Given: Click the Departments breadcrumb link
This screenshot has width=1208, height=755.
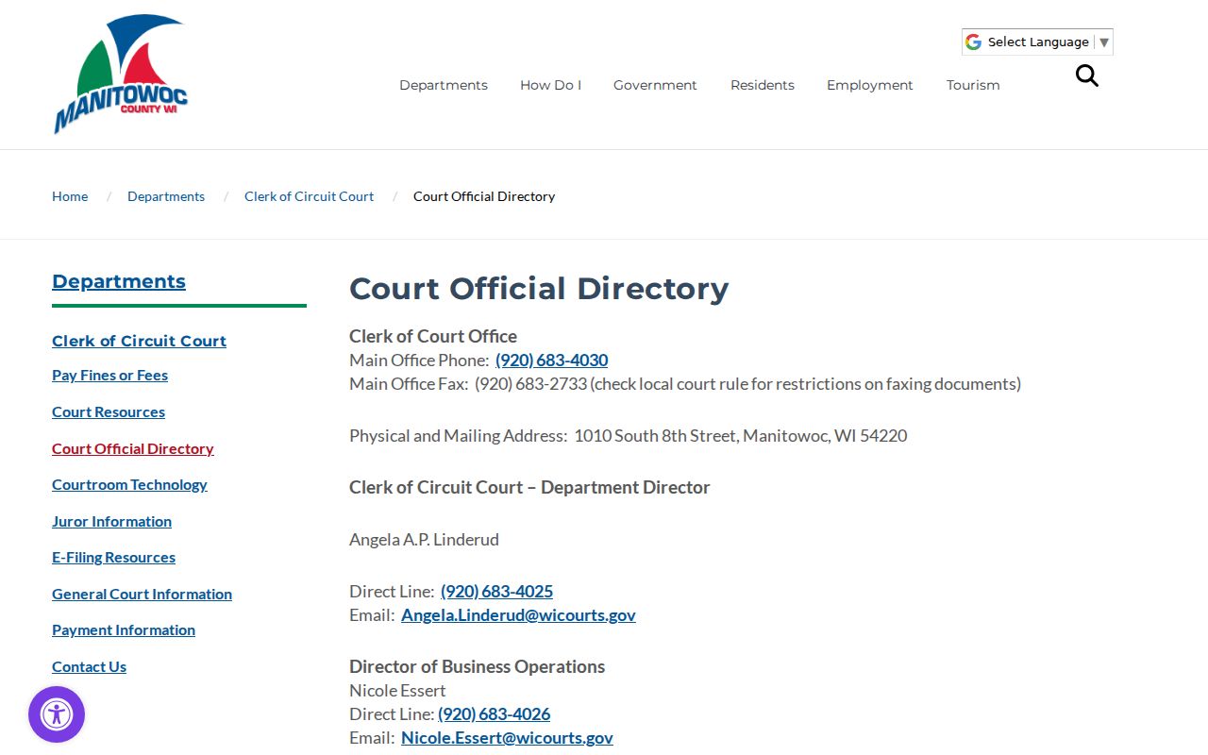Looking at the screenshot, I should (x=166, y=196).
